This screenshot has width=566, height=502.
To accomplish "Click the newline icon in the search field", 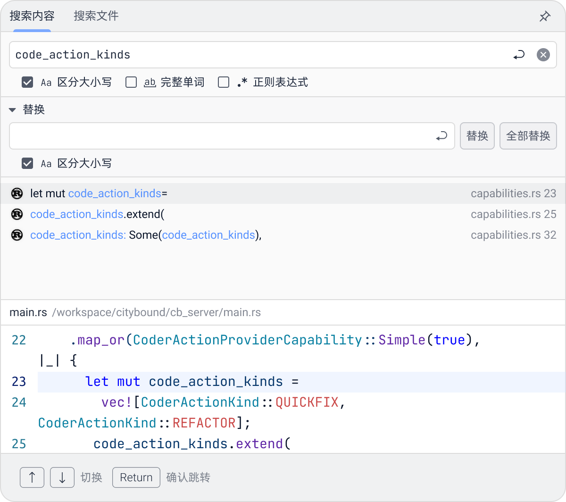I will click(x=519, y=55).
